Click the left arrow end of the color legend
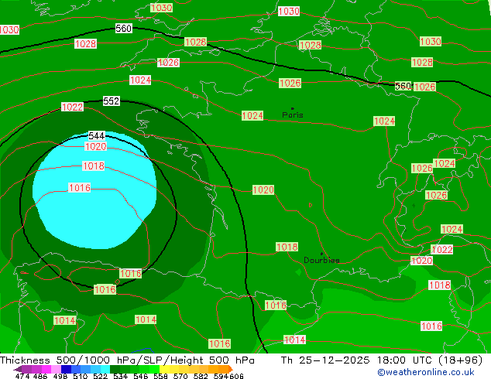This screenshot has height=379, width=491. tap(18, 369)
